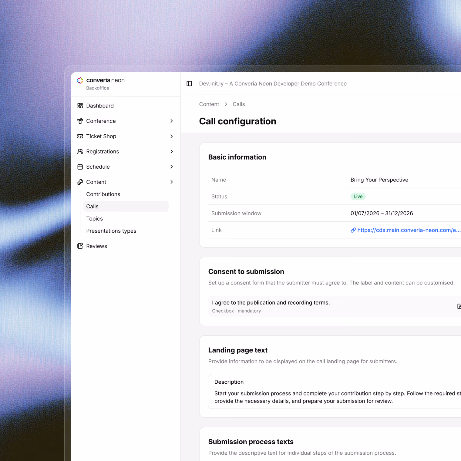Click the Reviews notebook-pen icon
The image size is (461, 461).
pyautogui.click(x=80, y=246)
